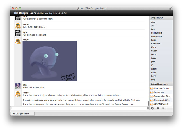Click the room topic 'GitHub has tidy little bit of GUI'
This screenshot has width=183, height=130.
52,13
